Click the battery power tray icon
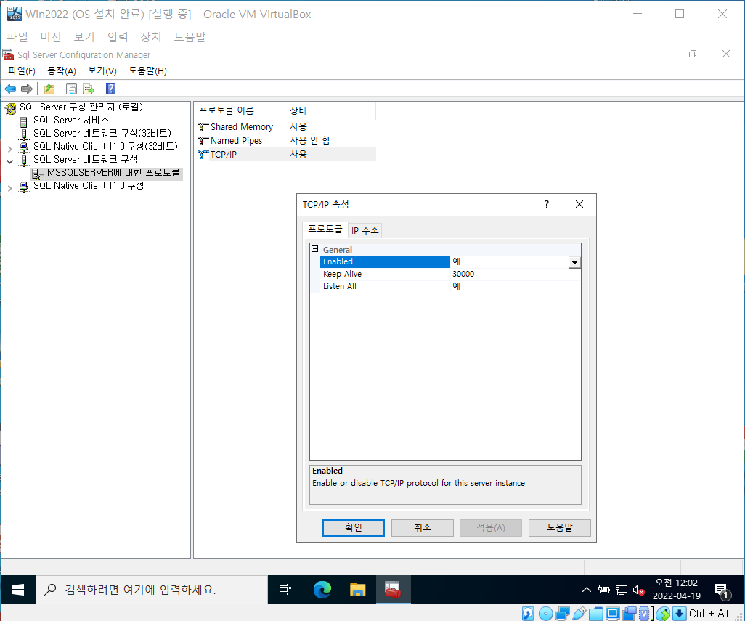Image resolution: width=745 pixels, height=621 pixels. click(604, 590)
